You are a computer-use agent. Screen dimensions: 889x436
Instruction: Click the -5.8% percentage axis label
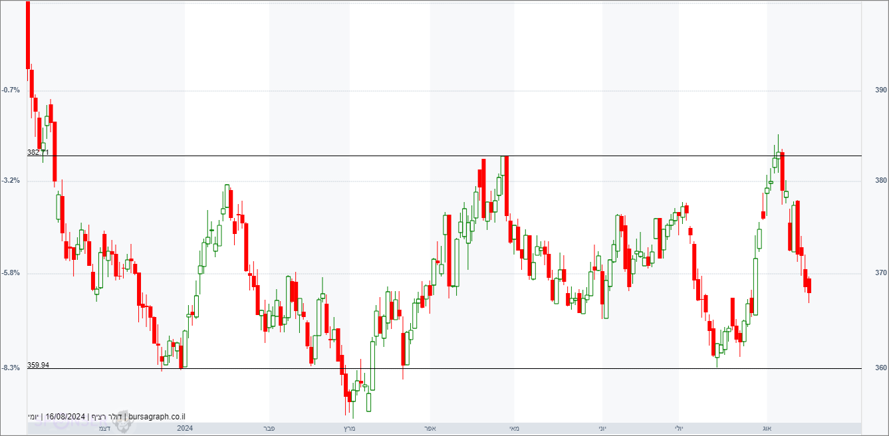point(11,272)
